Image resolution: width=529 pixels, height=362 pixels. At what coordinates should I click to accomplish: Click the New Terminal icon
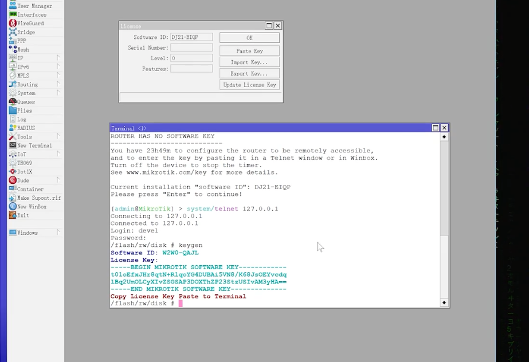[x=13, y=145]
